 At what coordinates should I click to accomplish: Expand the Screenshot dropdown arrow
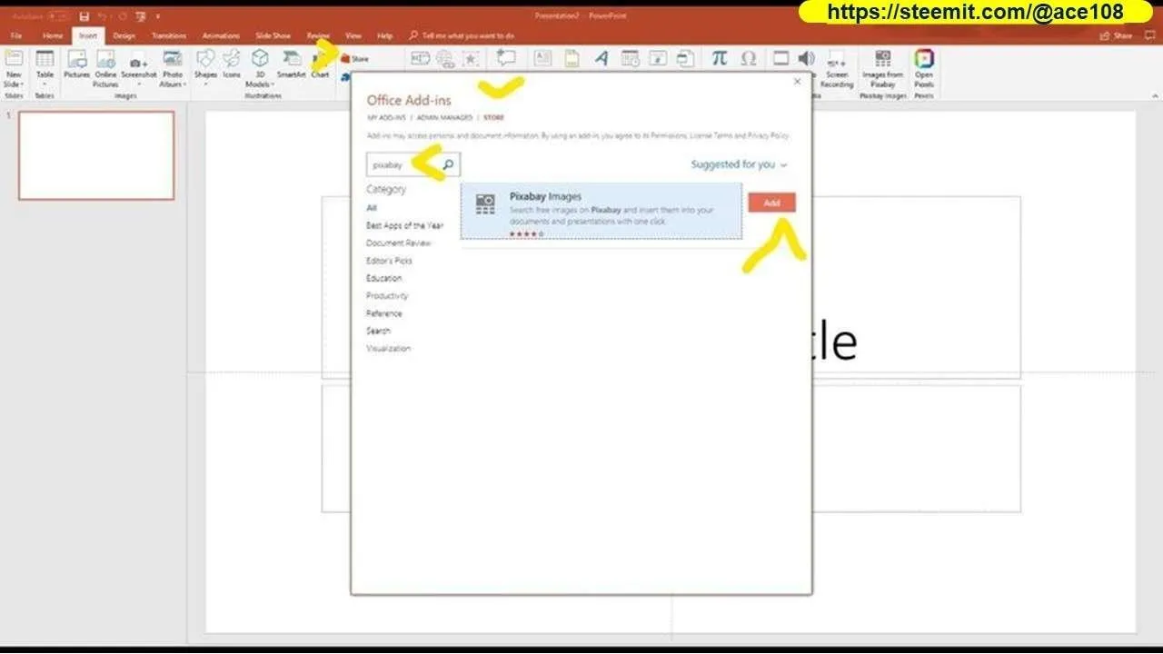click(x=138, y=84)
